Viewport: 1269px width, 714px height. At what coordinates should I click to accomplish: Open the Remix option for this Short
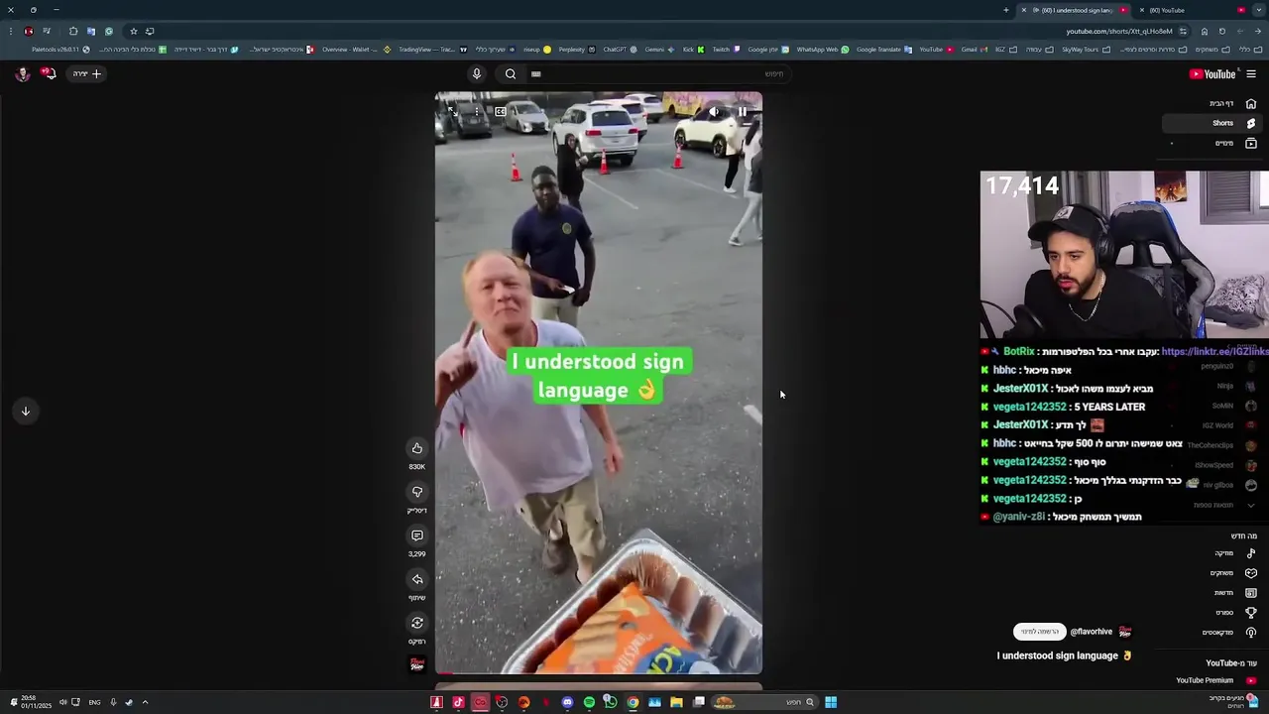coord(417,623)
